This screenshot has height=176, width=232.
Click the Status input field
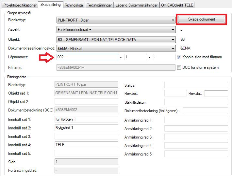pyautogui.click(x=196, y=85)
